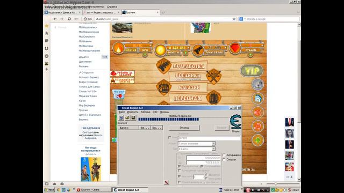Image resolution: width=344 pixels, height=193 pixels.
Task: Select the Last Digits radio button
Action: click(x=206, y=179)
